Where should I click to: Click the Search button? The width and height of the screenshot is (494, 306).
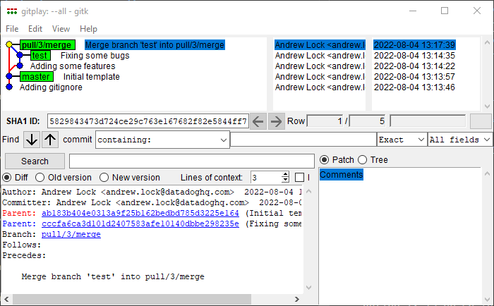pos(35,161)
